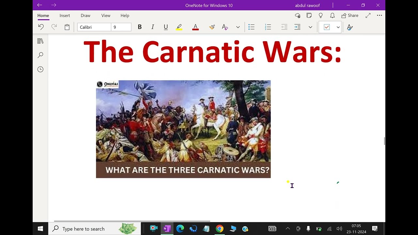Open the three-dots settings and more menu
418x235 pixels.
pos(379,15)
